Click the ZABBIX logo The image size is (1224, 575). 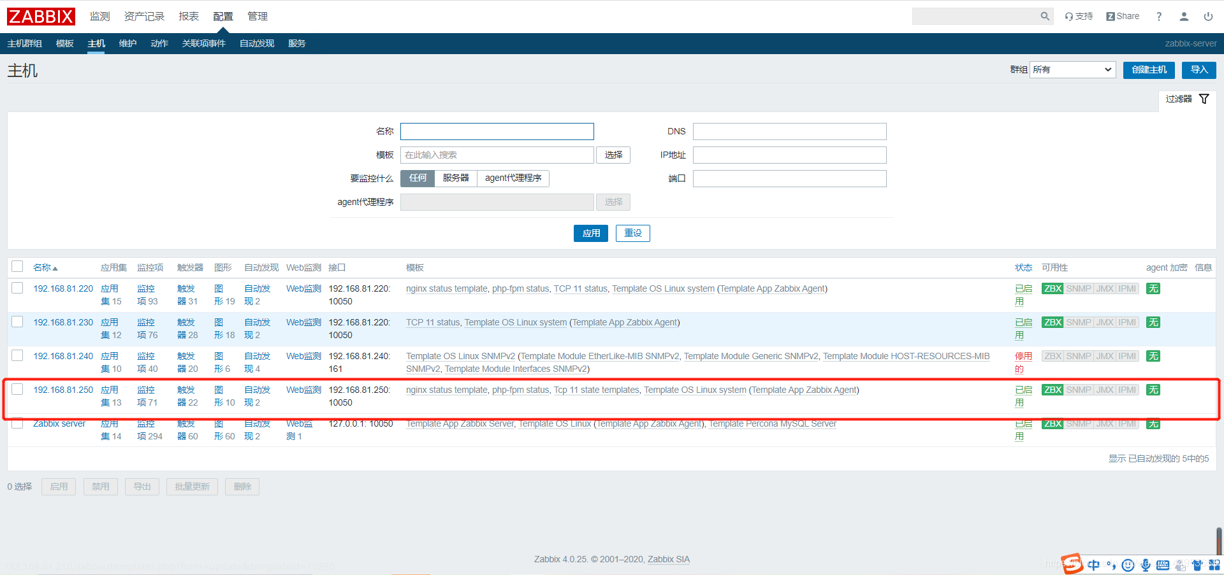tap(41, 17)
